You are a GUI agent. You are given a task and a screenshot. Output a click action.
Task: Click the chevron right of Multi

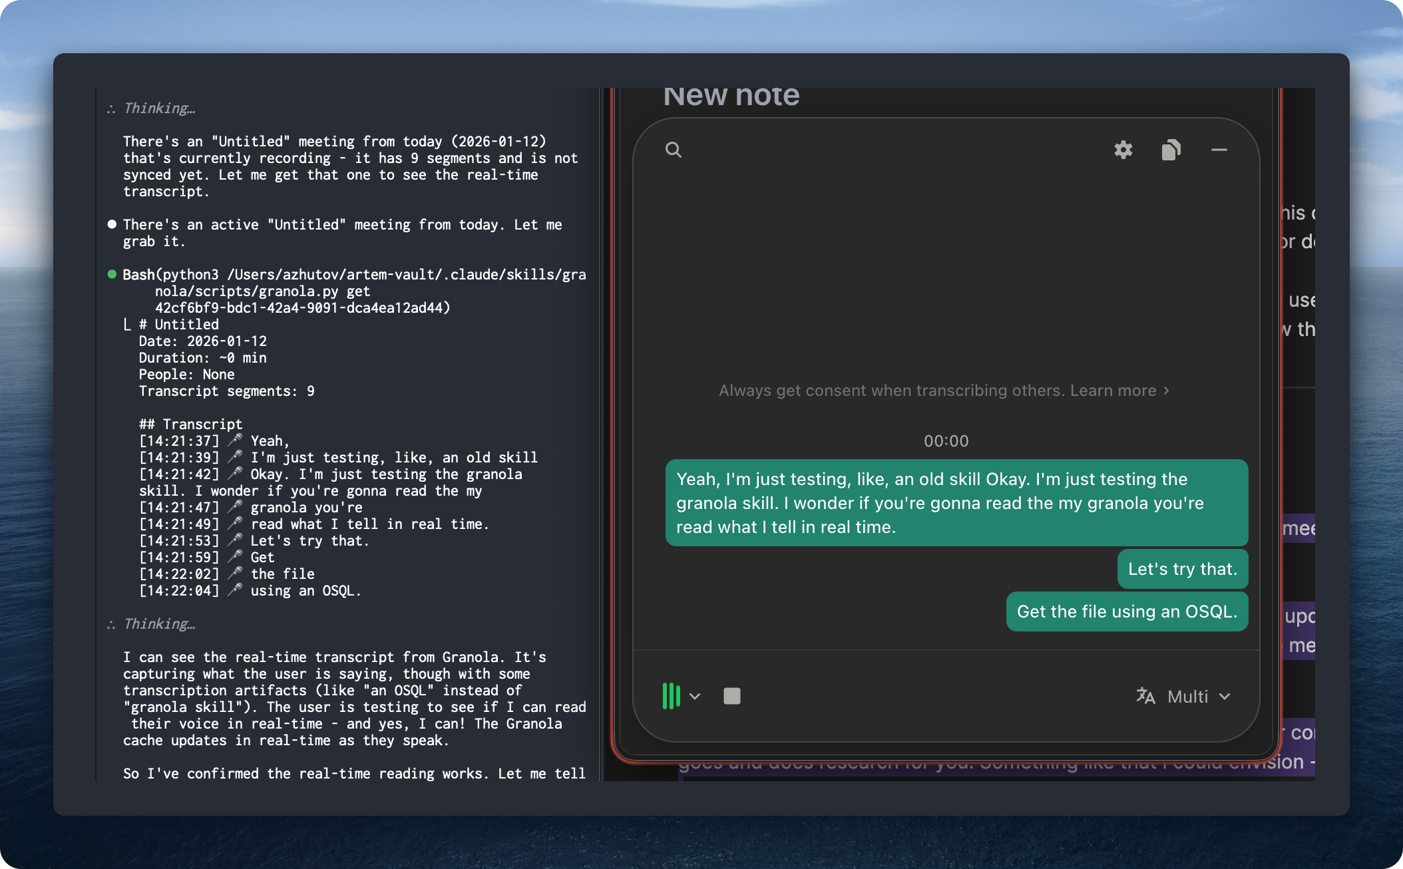(1225, 697)
